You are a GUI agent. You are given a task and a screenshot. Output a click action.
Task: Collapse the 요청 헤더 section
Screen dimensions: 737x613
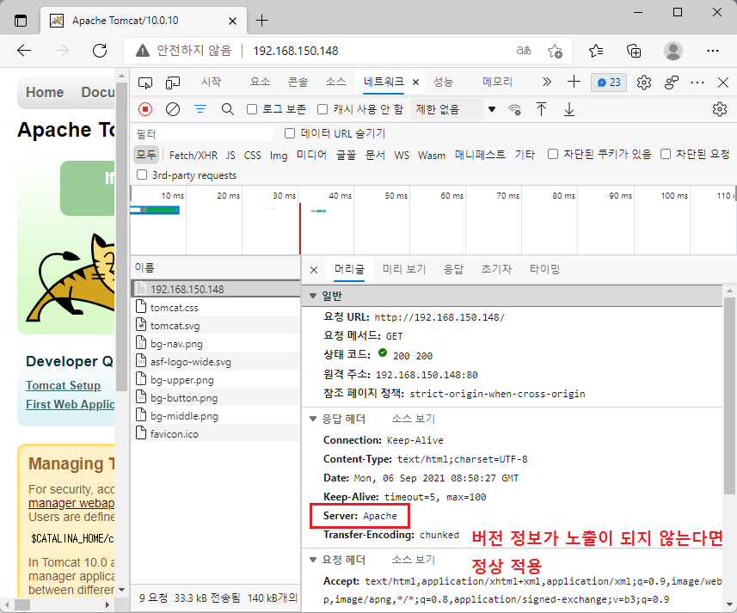point(312,560)
